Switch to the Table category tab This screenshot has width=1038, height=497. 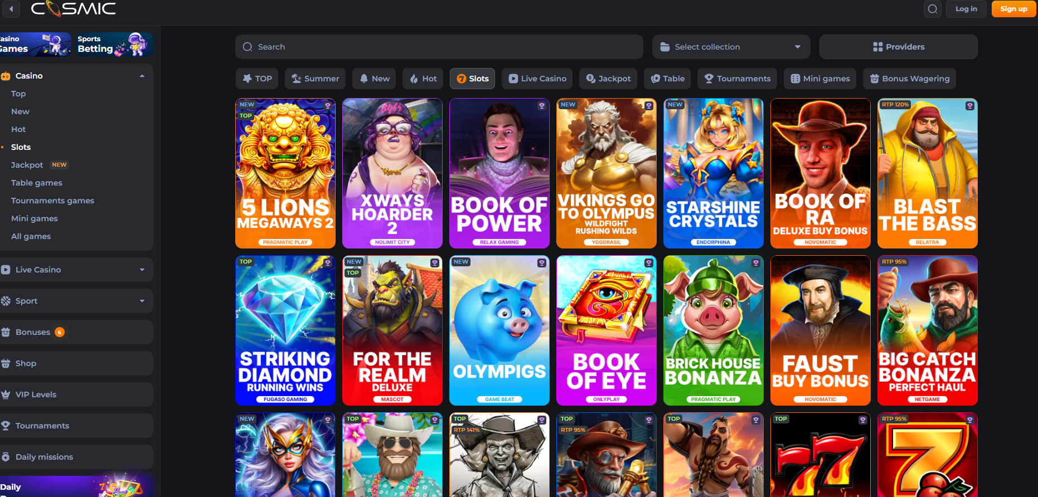coord(667,79)
